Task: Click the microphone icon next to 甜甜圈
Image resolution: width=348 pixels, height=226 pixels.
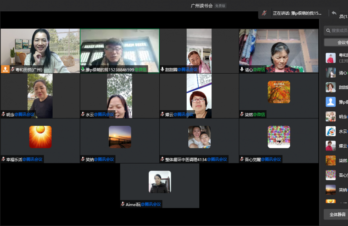Action: [x=162, y=69]
